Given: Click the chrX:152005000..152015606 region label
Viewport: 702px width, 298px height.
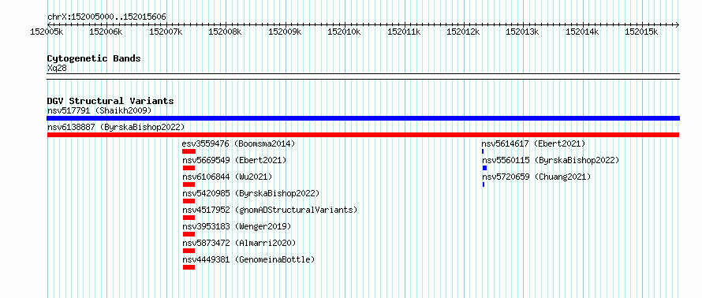Looking at the screenshot, I should point(106,17).
